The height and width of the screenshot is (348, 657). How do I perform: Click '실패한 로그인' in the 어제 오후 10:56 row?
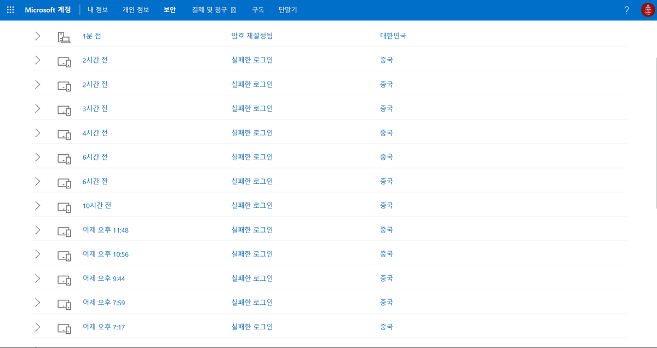tap(252, 254)
